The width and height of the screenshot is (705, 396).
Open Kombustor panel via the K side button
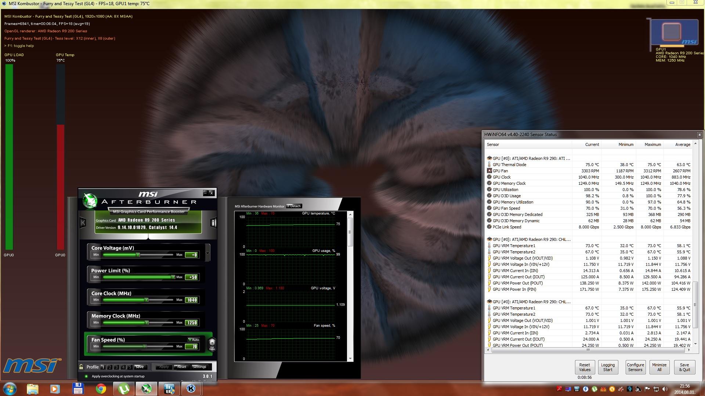83,223
